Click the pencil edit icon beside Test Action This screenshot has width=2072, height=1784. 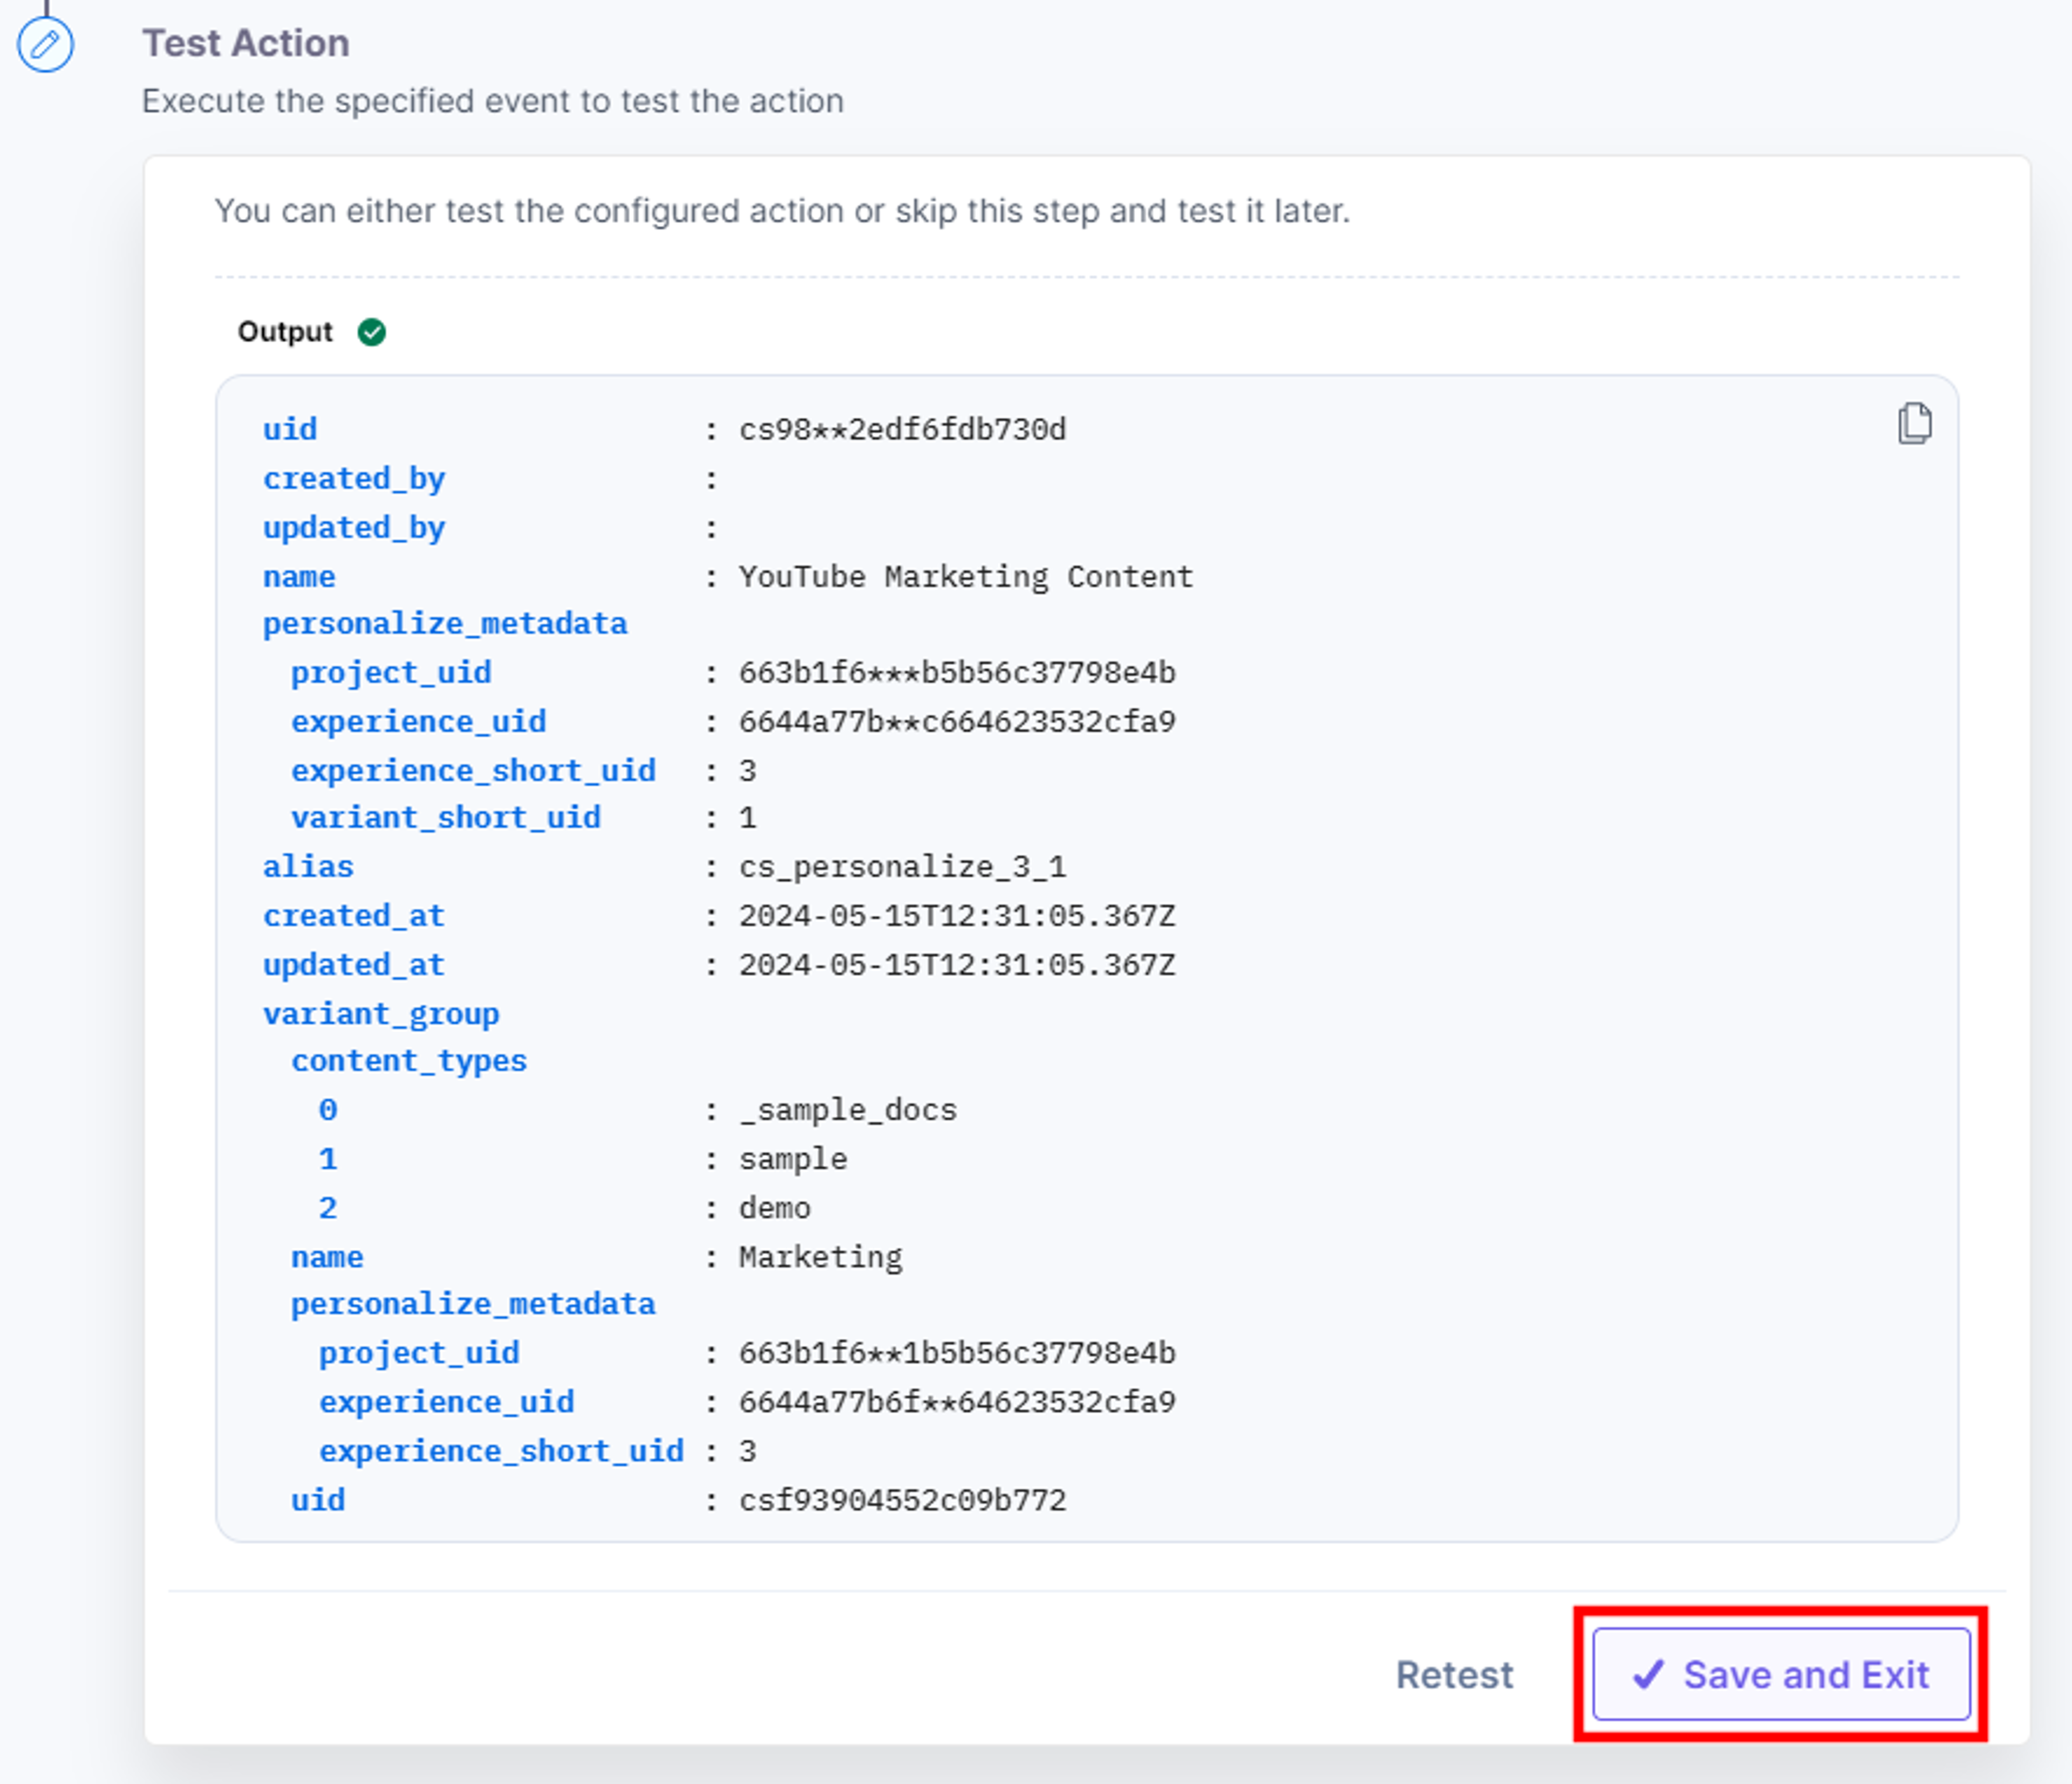pos(45,45)
